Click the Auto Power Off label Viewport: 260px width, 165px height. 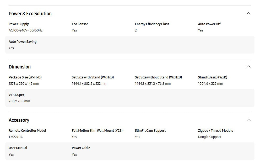coord(209,24)
